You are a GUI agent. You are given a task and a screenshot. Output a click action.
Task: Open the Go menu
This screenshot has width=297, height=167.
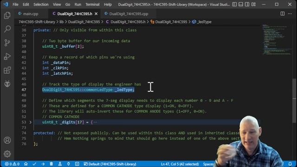click(x=68, y=4)
